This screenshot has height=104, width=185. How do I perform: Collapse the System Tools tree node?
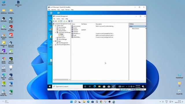tap(54, 25)
